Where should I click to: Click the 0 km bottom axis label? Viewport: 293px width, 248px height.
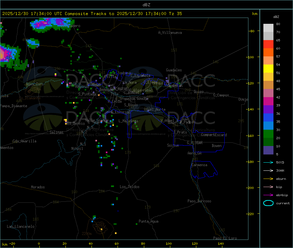(x=39, y=243)
